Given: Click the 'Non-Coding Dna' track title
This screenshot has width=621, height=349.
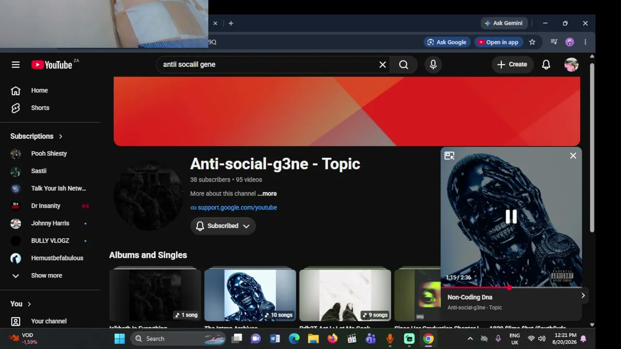Looking at the screenshot, I should 470,297.
